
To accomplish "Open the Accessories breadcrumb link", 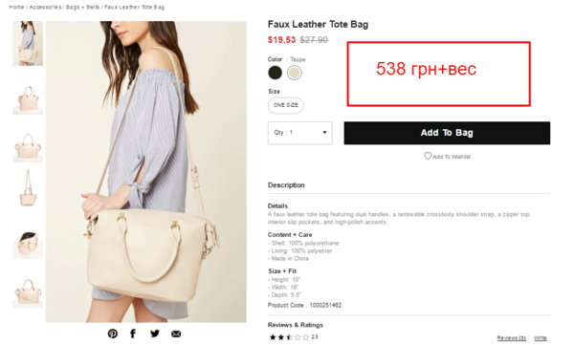I will [45, 7].
